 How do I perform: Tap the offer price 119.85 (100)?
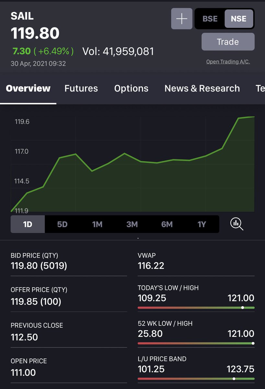click(36, 302)
